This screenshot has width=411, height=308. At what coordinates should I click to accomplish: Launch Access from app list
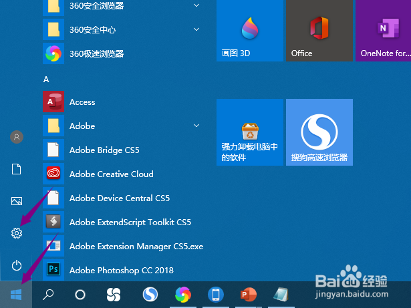[124, 102]
